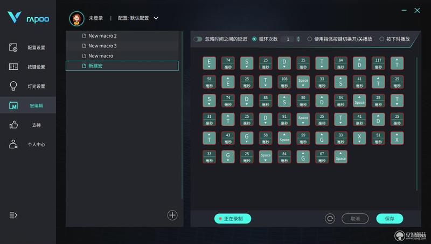
Task: Select 使用指派按键切换开/关播放 radio option
Action: click(309, 39)
